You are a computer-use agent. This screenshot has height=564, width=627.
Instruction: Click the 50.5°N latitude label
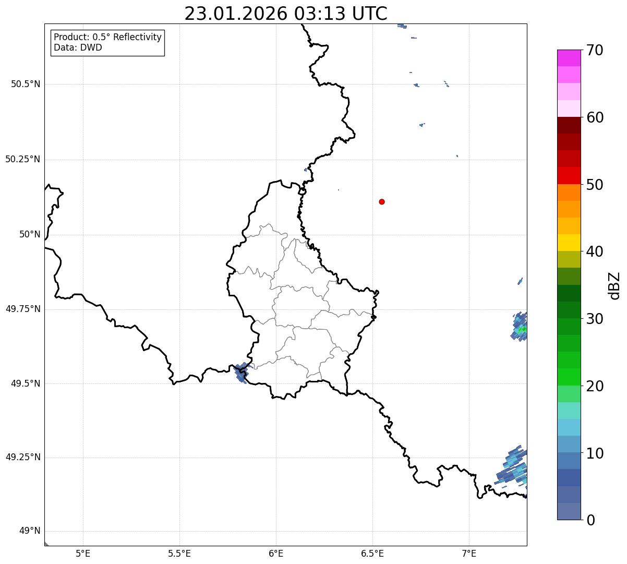(x=26, y=84)
